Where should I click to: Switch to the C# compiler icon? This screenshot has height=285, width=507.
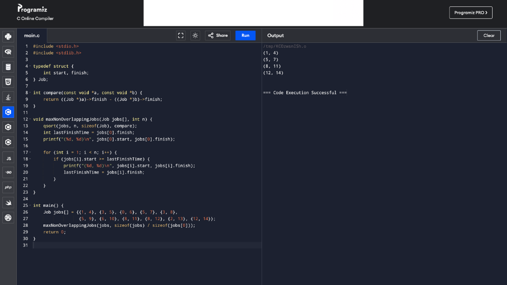[8, 142]
